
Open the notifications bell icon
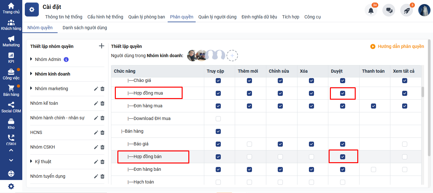(x=371, y=10)
